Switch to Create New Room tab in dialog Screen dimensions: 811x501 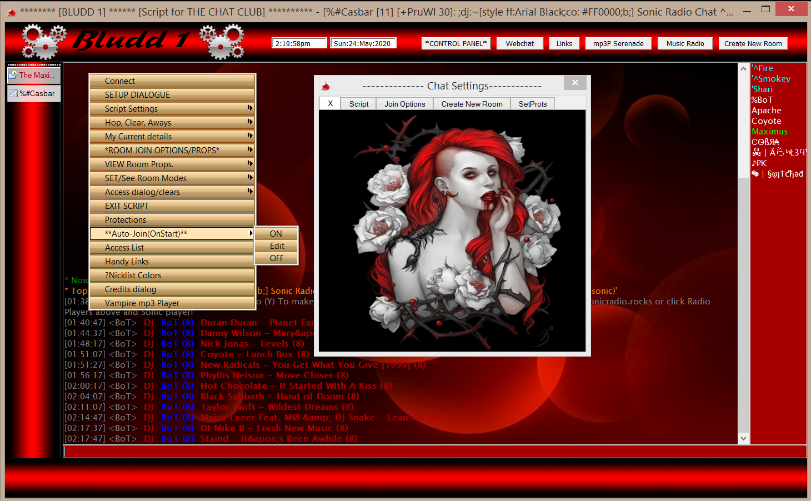click(x=472, y=104)
